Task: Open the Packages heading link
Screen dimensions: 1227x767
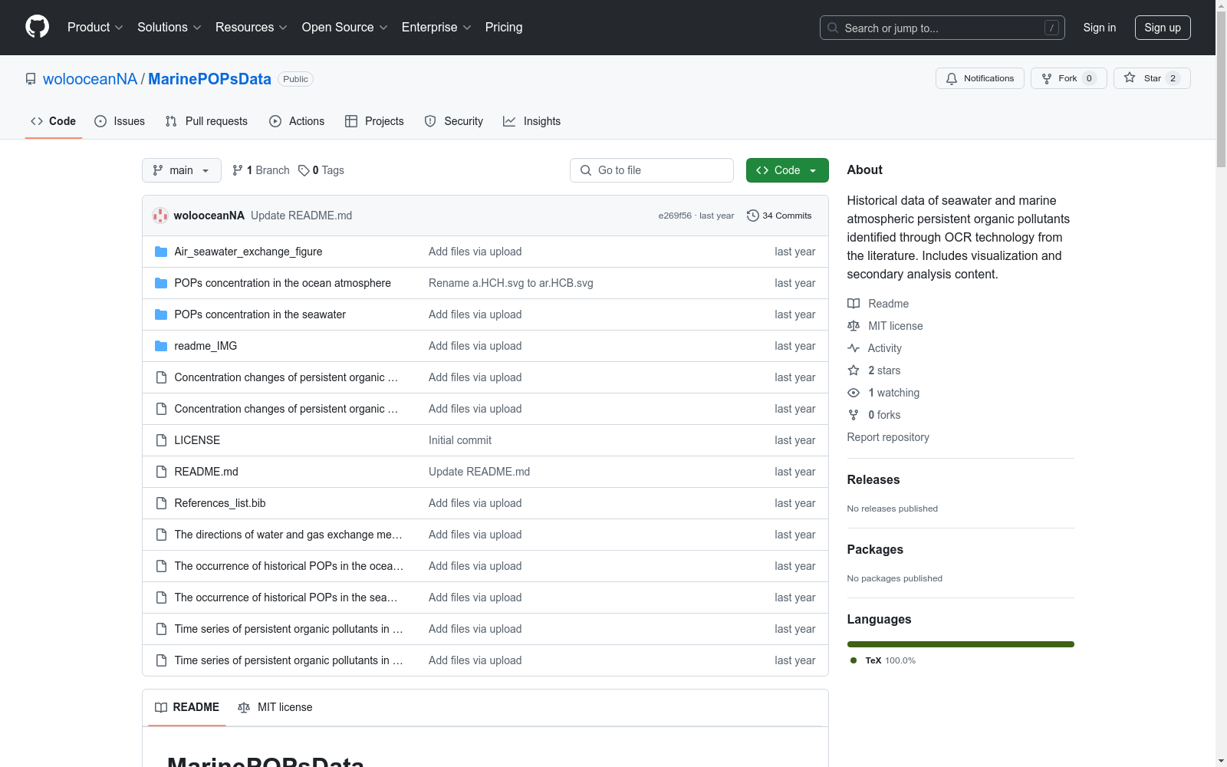Action: pos(875,549)
